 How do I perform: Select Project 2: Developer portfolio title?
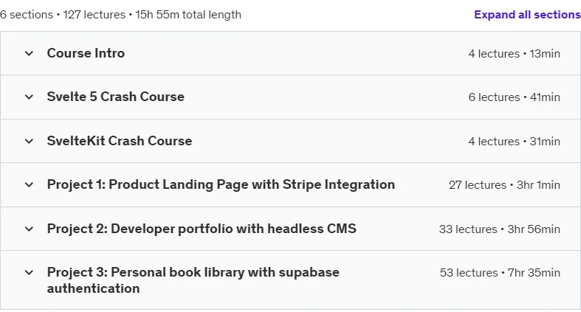click(x=202, y=229)
